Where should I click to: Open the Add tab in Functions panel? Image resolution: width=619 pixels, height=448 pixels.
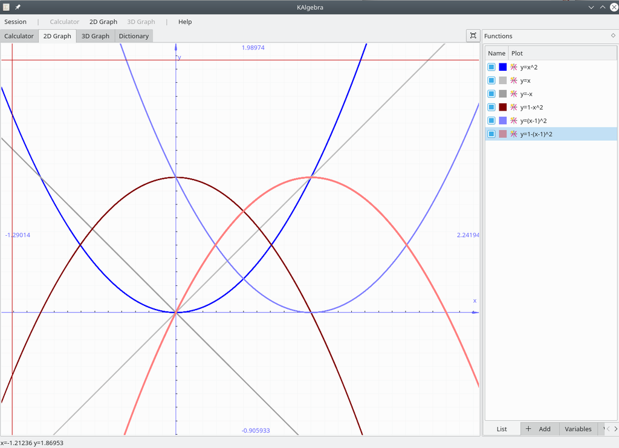coord(540,429)
